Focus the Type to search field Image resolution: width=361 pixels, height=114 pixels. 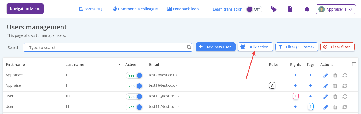pos(106,48)
